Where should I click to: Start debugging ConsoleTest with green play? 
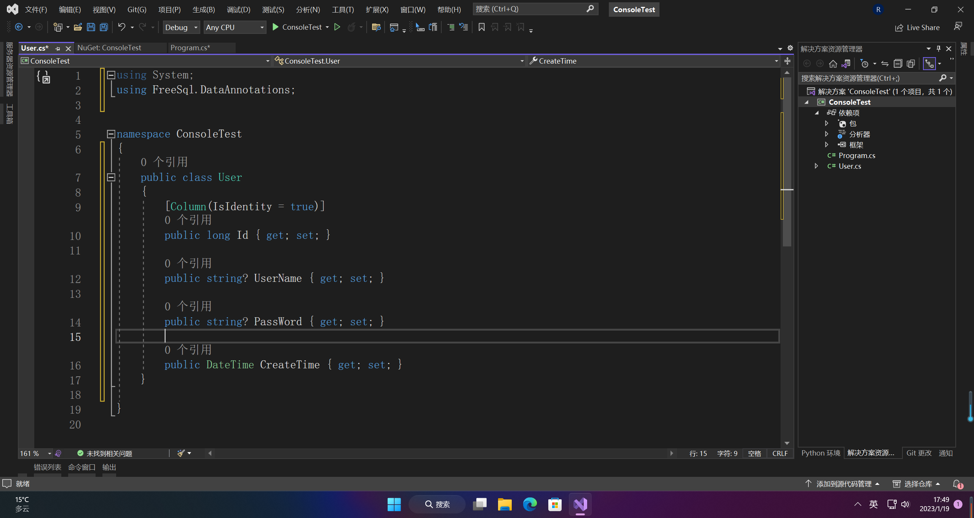point(275,27)
